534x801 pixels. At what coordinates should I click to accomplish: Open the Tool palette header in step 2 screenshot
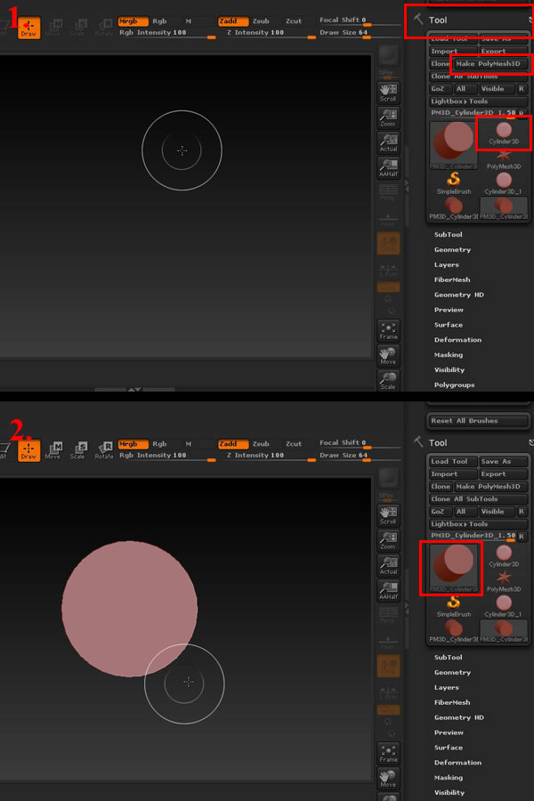point(437,443)
